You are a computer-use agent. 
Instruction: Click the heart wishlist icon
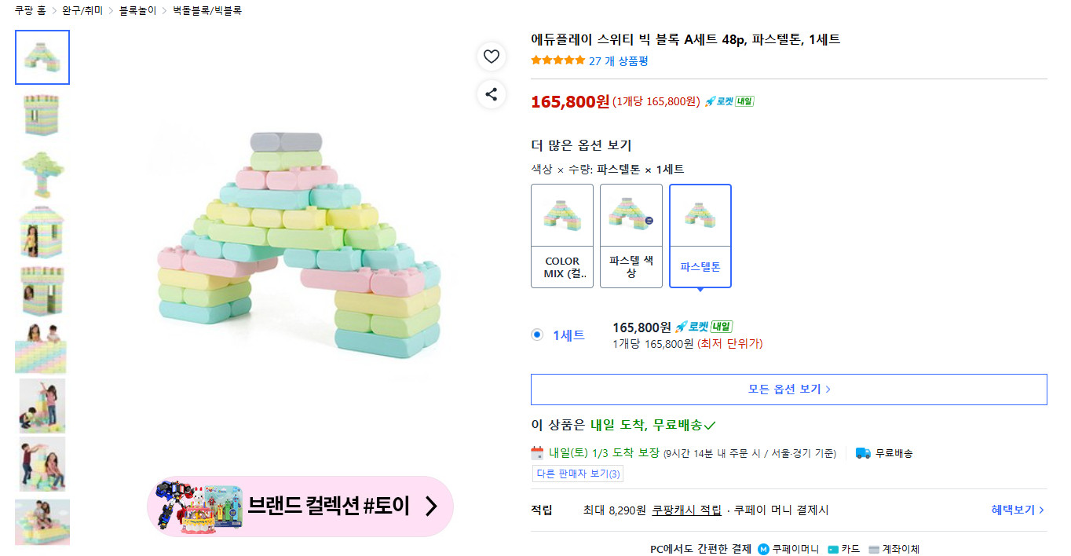point(492,57)
